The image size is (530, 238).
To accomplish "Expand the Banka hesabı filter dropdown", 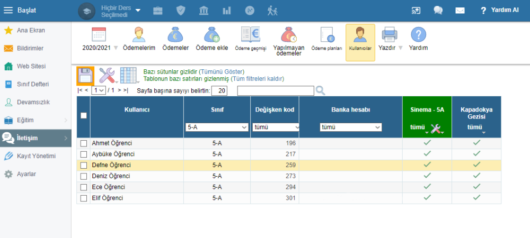I will click(350, 127).
